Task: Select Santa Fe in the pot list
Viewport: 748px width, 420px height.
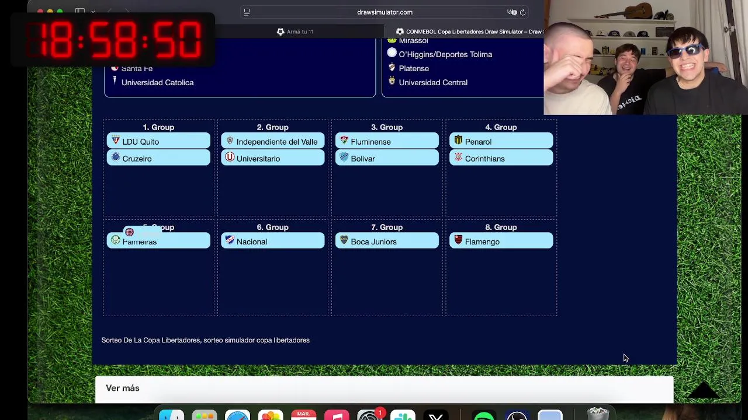Action: pos(137,68)
